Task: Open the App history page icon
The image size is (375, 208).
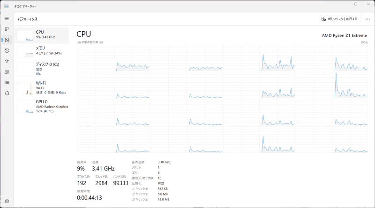Action: pos(7,50)
